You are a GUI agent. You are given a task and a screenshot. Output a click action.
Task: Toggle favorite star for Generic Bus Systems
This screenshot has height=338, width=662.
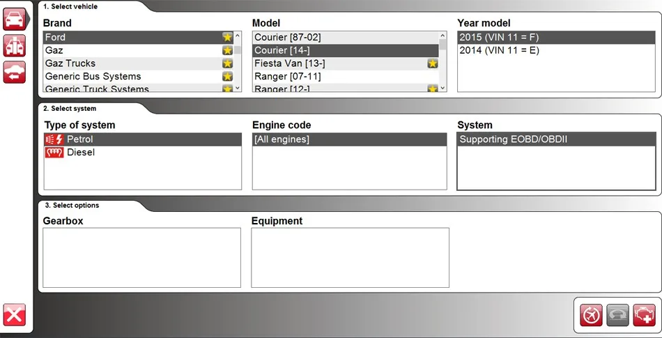click(x=228, y=77)
